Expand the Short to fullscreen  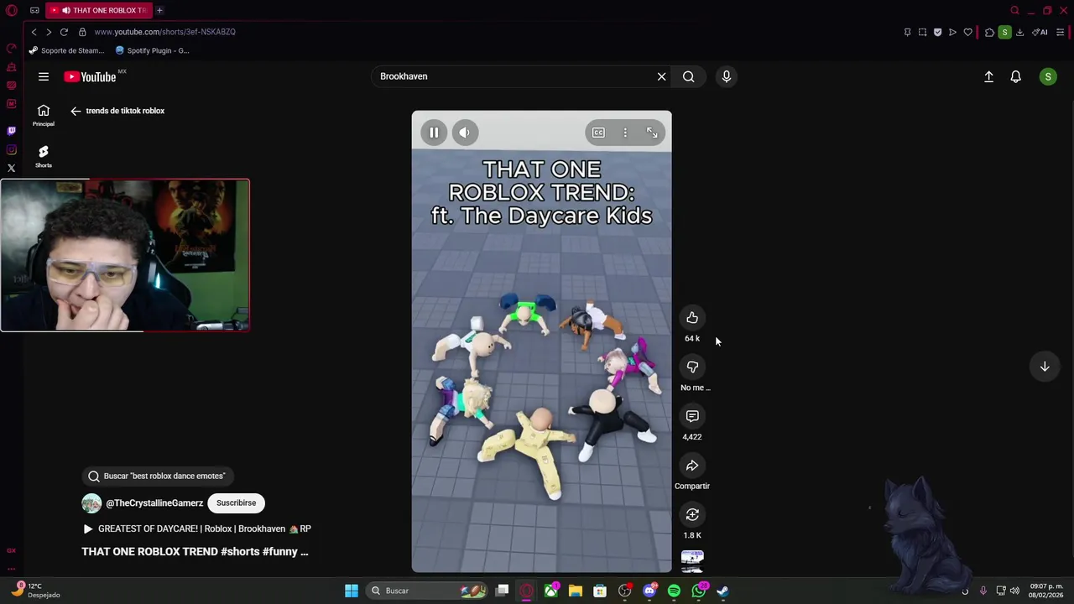[x=652, y=133]
